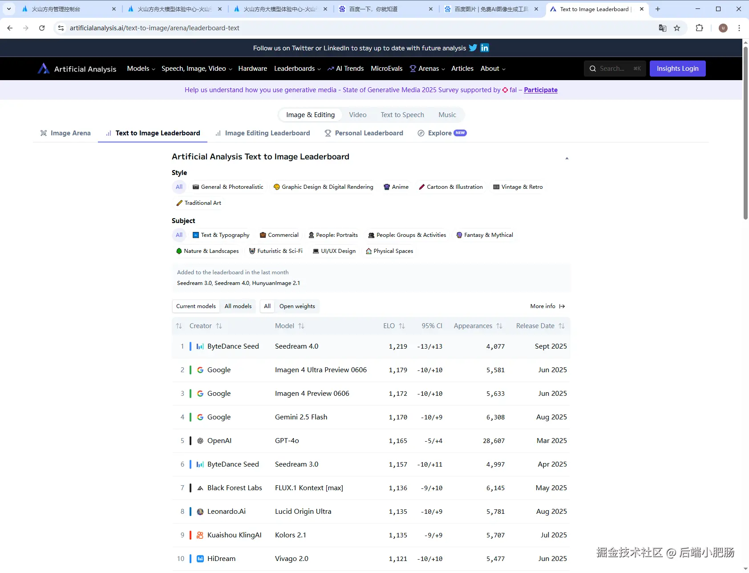749x573 pixels.
Task: Filter subject by UI/UX Design
Action: [334, 251]
